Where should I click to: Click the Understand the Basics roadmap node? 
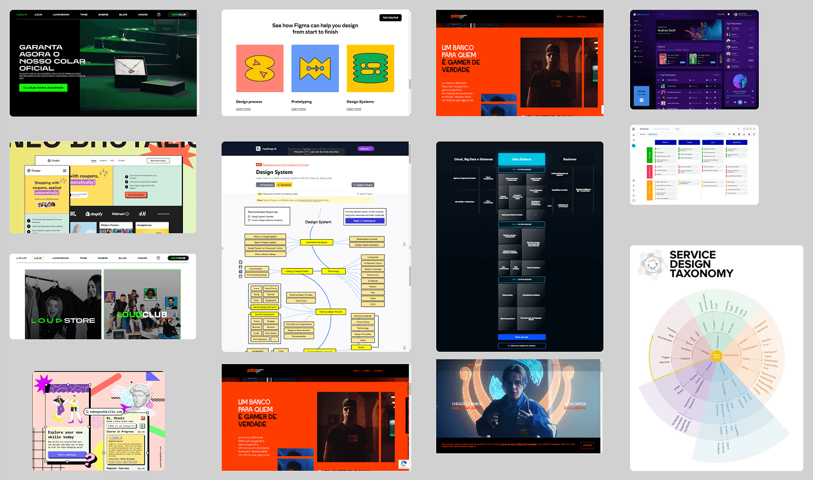[316, 242]
